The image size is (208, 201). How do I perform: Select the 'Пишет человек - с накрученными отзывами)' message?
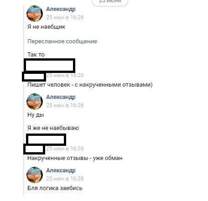[x=90, y=85]
